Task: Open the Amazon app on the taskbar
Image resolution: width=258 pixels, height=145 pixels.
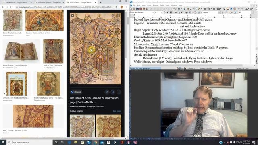Action: point(108,142)
